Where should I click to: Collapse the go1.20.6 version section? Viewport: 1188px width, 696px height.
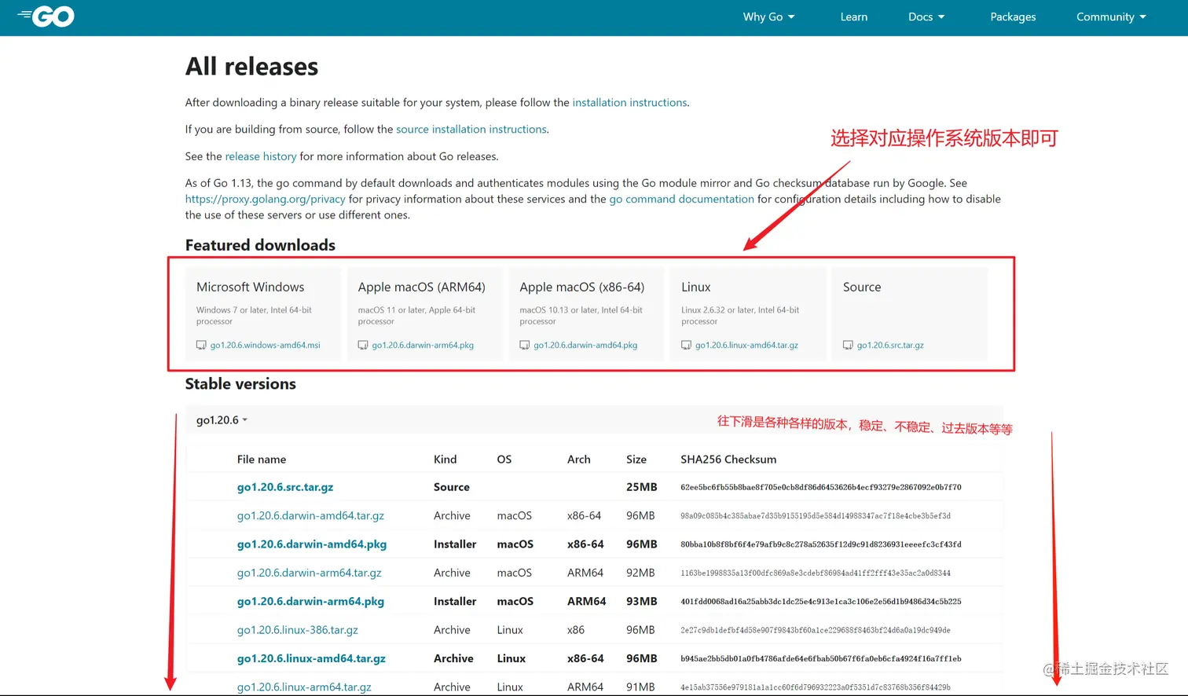[x=222, y=420]
